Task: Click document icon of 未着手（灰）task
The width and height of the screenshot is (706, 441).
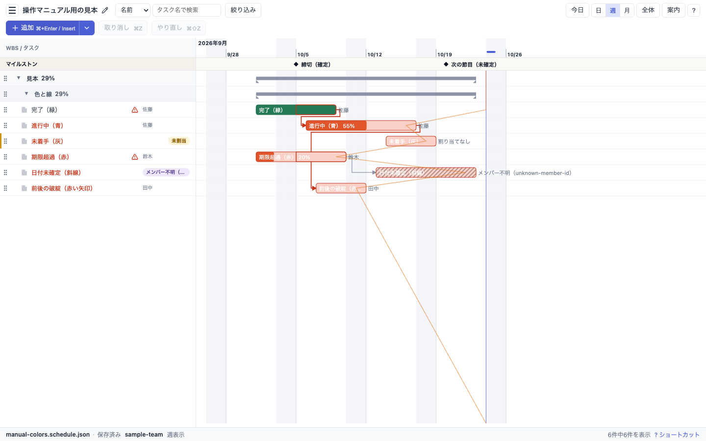Action: point(24,141)
